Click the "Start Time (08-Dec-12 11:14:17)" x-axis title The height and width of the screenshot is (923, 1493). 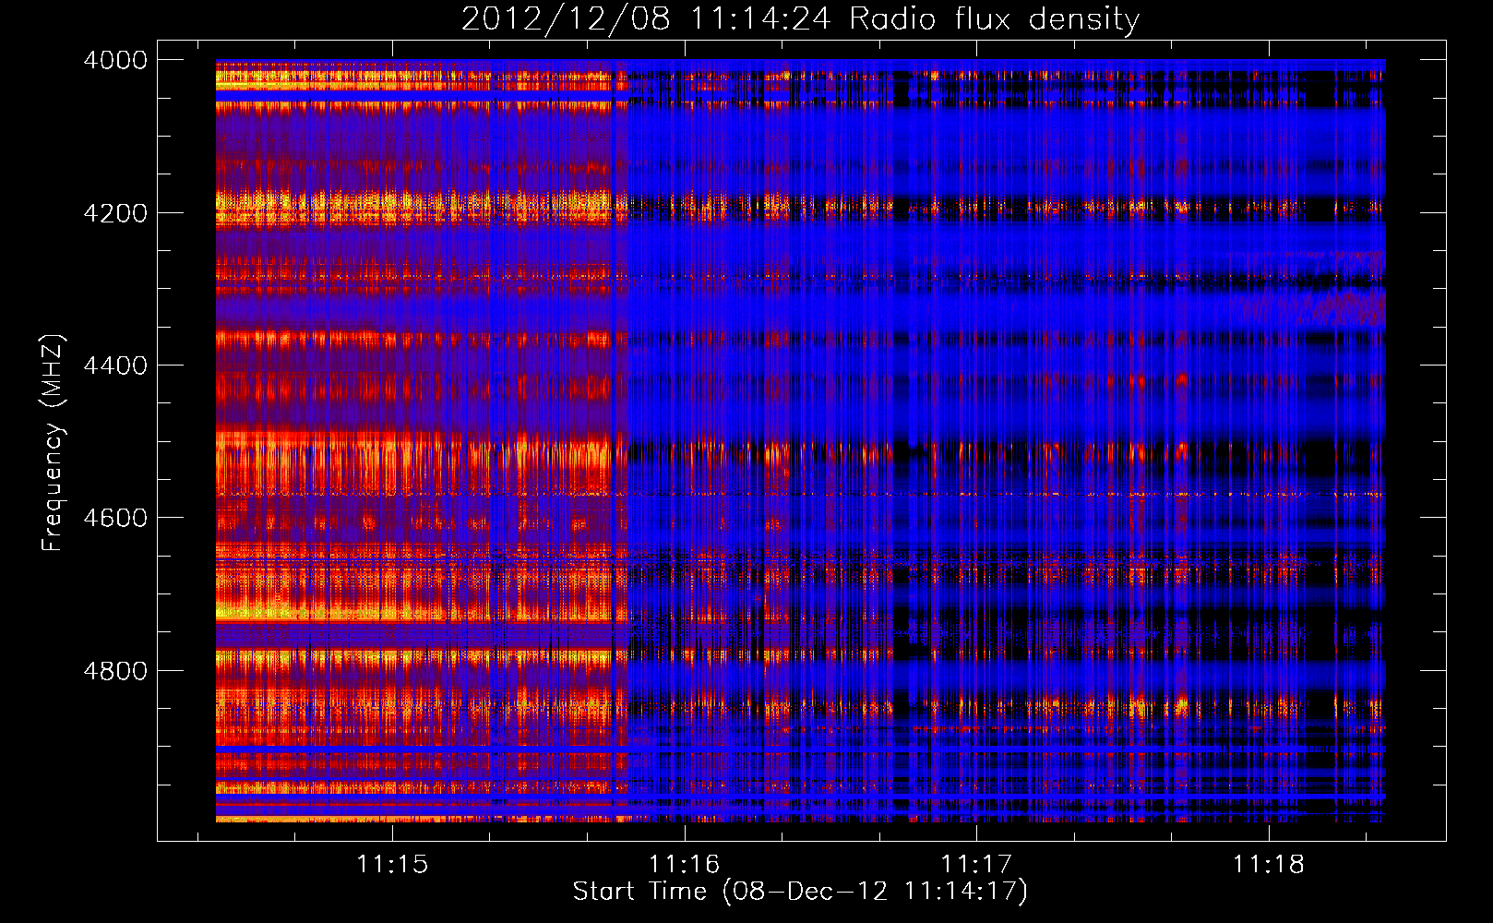pyautogui.click(x=800, y=893)
